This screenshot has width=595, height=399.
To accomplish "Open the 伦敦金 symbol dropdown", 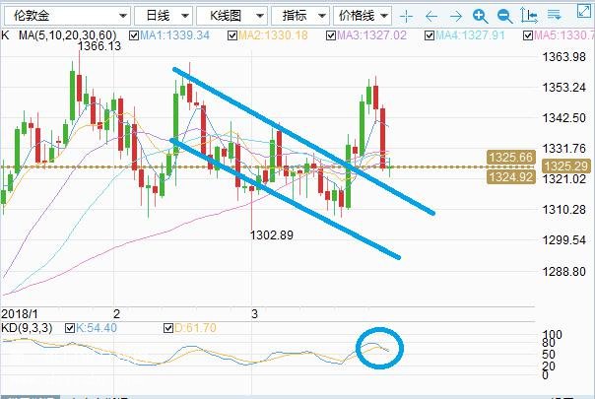I will (68, 16).
